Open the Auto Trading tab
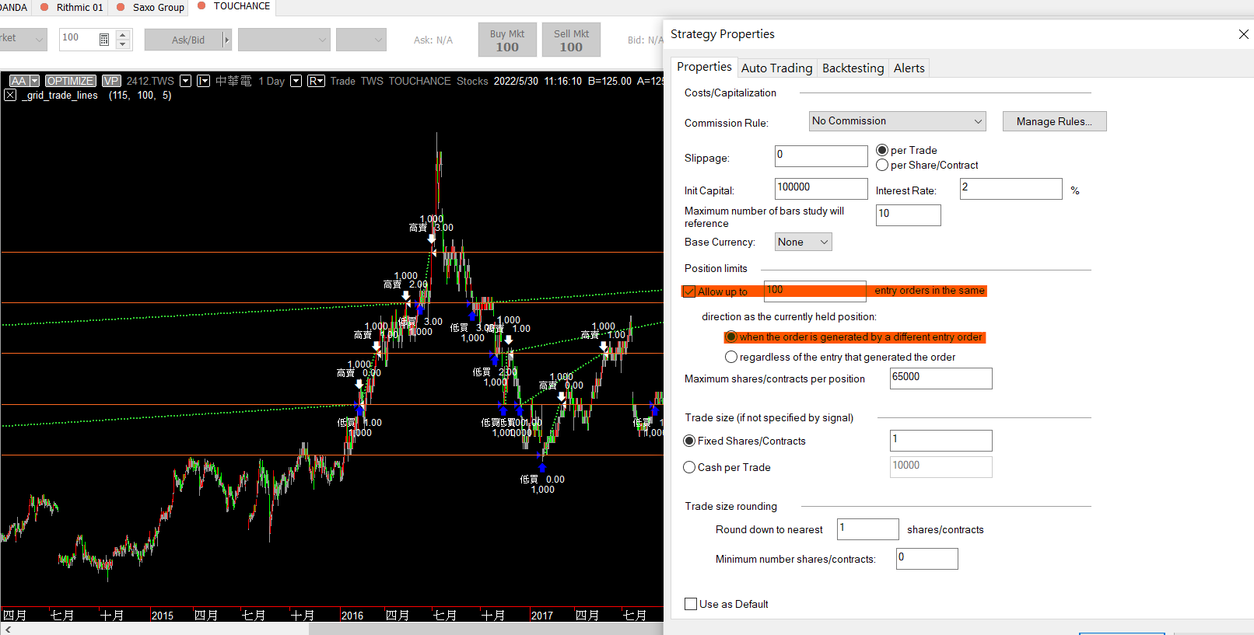 (x=776, y=68)
